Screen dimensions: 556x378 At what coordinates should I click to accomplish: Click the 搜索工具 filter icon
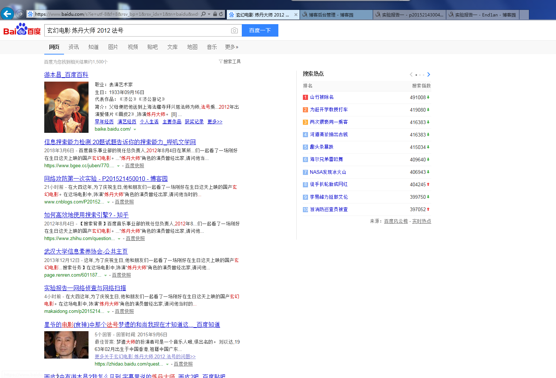click(221, 61)
